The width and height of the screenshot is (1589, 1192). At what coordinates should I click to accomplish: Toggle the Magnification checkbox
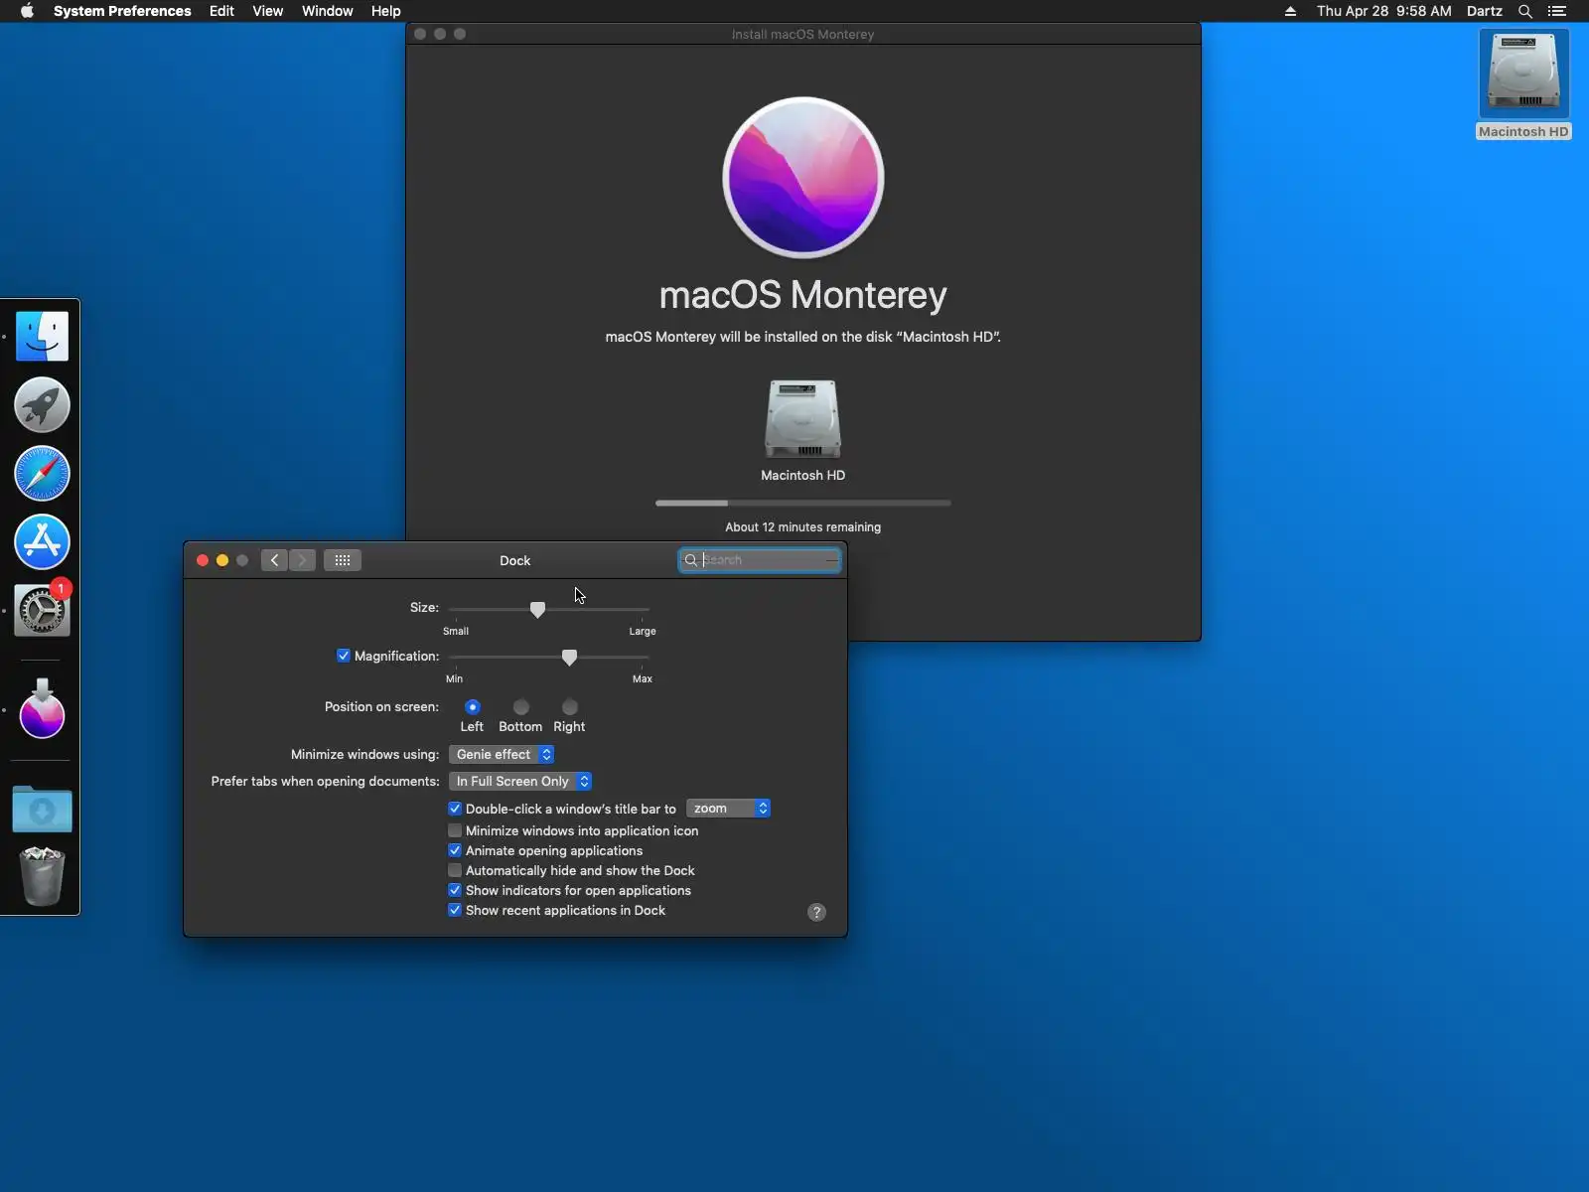[x=344, y=656]
